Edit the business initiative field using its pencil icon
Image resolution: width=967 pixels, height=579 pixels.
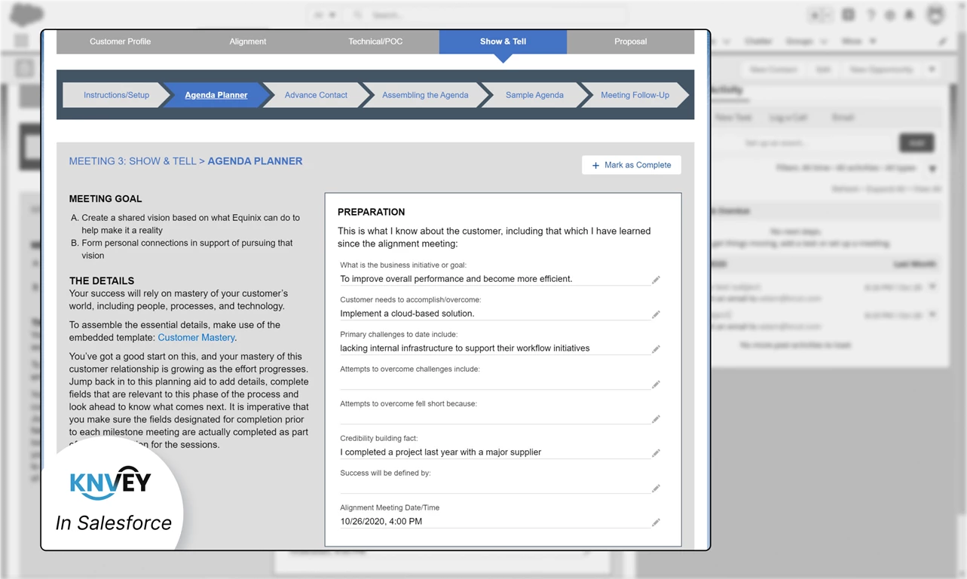[x=656, y=280]
